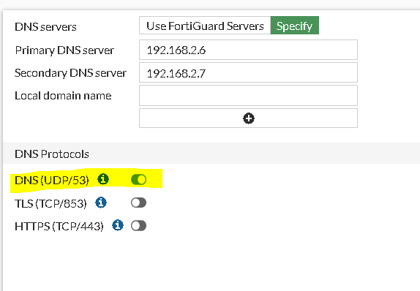Toggle off DNS (UDP/53) protocol
420x291 pixels.
click(138, 180)
